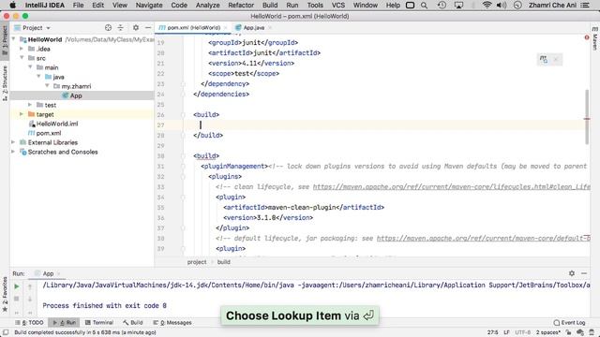600x337 pixels.
Task: Click LF line separator in status bar
Action: coord(506,332)
